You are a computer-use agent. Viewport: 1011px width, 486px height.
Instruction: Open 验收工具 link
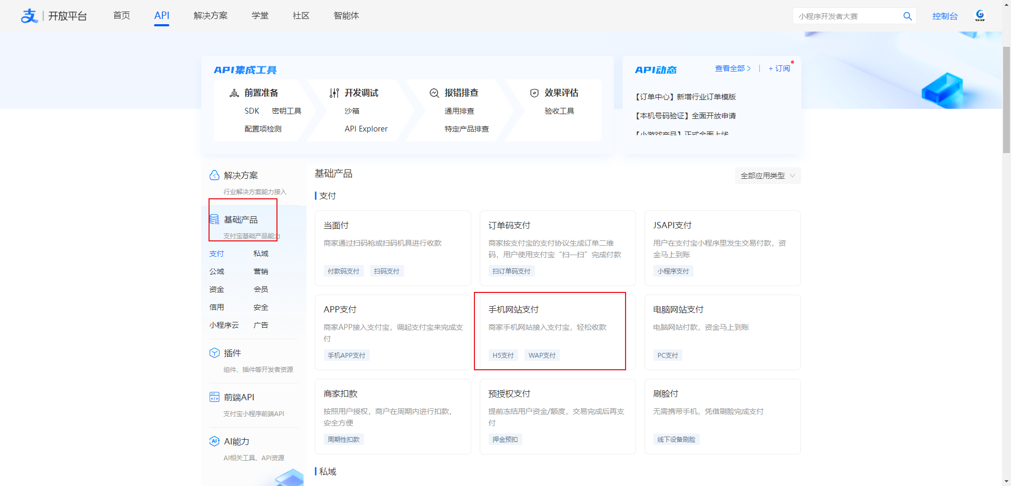(559, 111)
